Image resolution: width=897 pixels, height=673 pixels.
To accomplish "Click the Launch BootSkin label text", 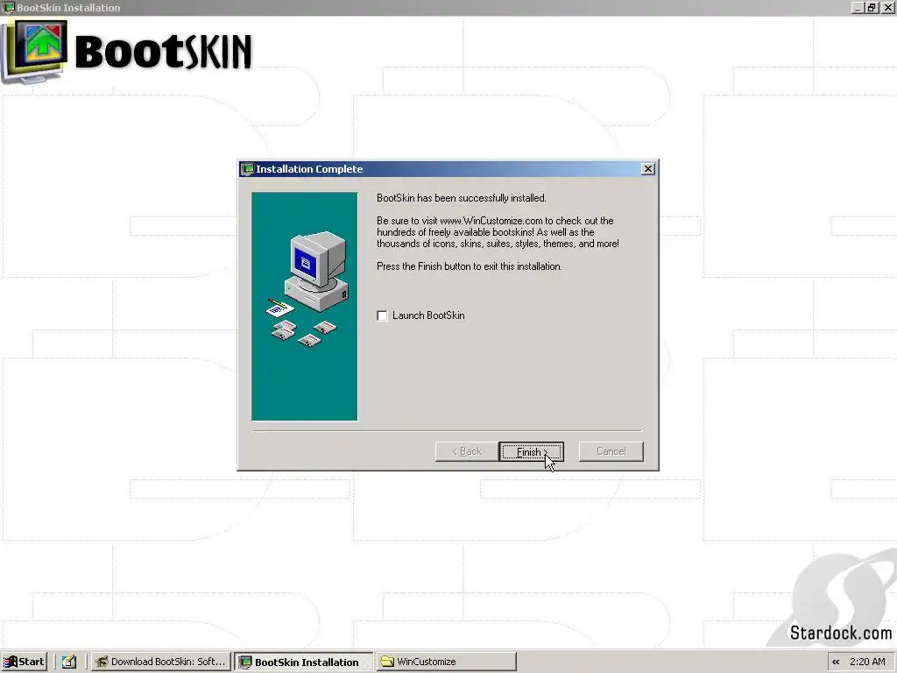I will (x=428, y=315).
